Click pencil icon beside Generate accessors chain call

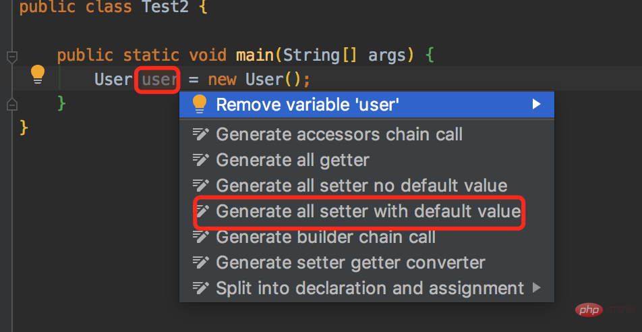tap(200, 134)
